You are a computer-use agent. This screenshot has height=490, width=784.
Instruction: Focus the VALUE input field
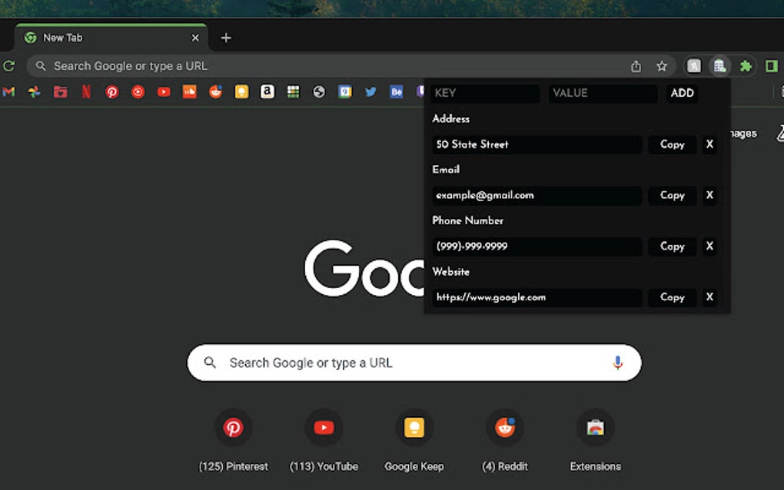pyautogui.click(x=603, y=93)
